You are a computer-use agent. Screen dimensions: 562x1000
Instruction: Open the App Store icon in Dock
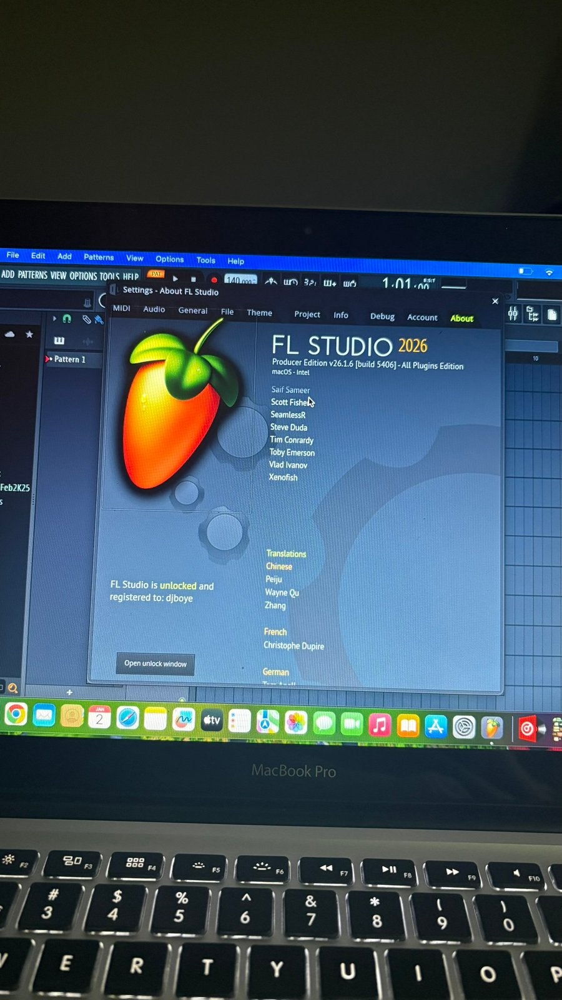point(435,726)
